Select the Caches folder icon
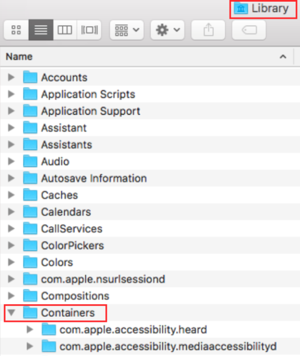Screen dimensions: 300x356 30,195
